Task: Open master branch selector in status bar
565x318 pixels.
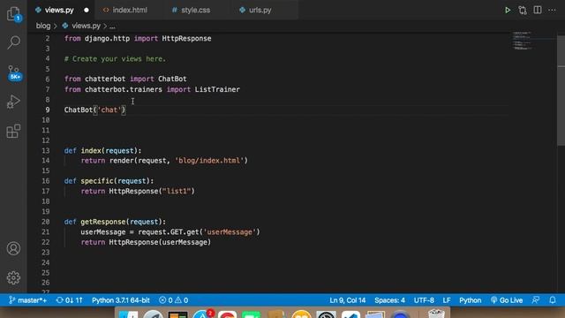Action: (28, 300)
